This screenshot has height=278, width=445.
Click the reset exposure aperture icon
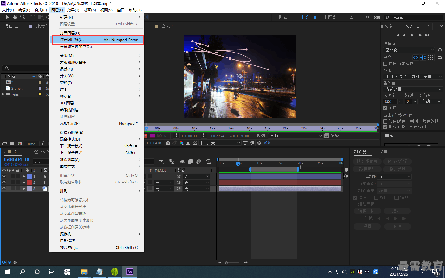pyautogui.click(x=259, y=143)
